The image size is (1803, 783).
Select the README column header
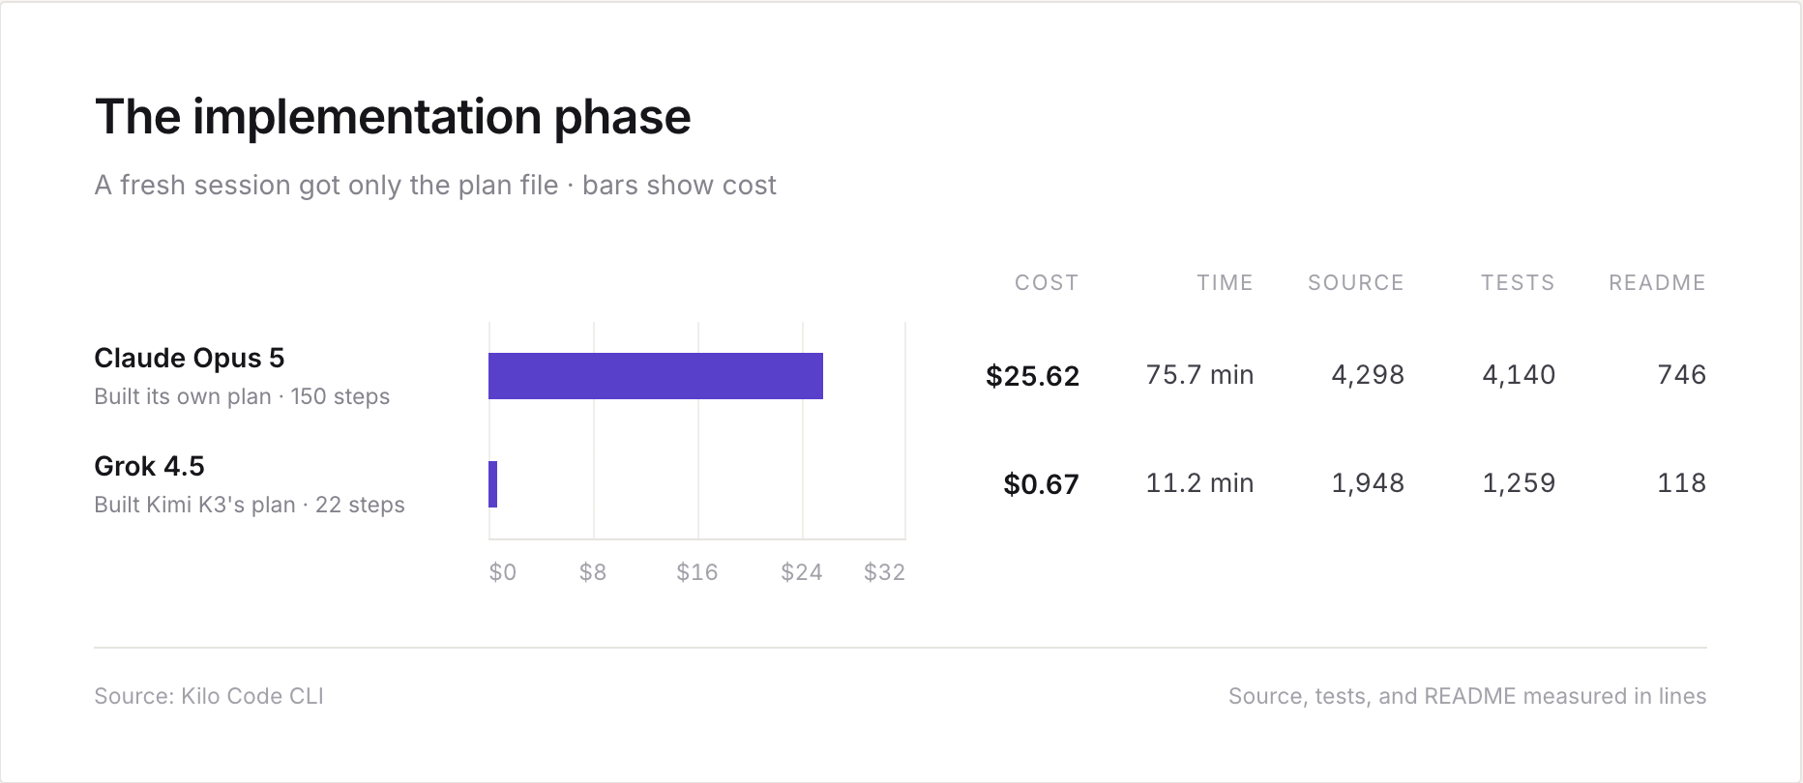[1657, 283]
